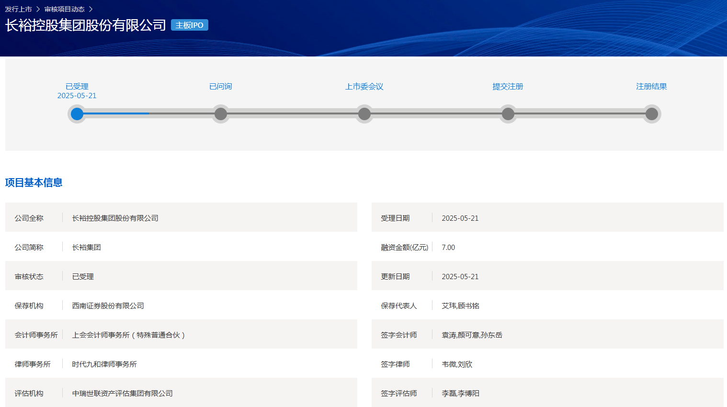Select the 注册结果 stage label

click(652, 86)
